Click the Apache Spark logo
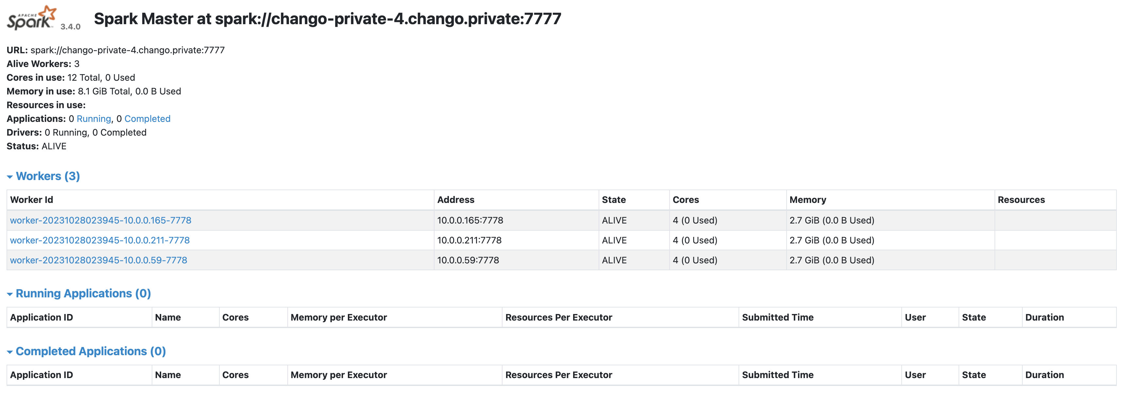The height and width of the screenshot is (398, 1124). click(31, 18)
